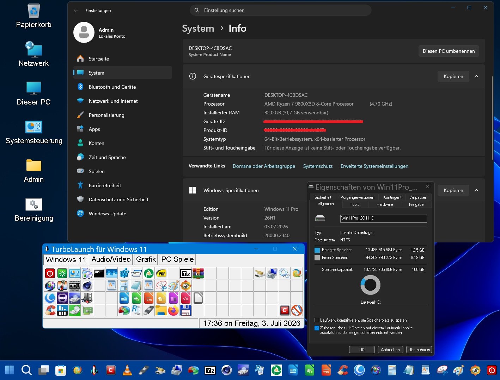Open the Hardware tab in drive properties
The image size is (500, 380).
[x=385, y=204]
